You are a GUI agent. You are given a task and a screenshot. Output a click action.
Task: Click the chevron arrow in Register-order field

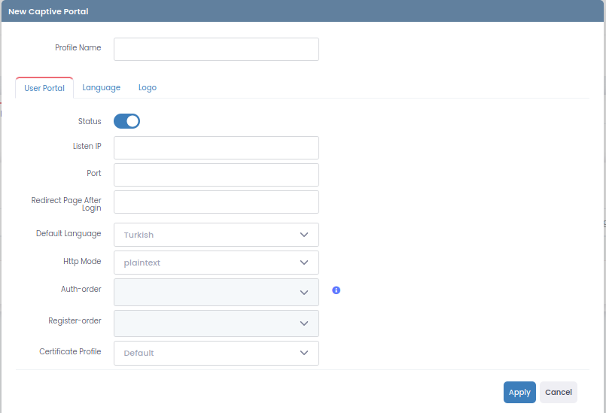tap(304, 323)
